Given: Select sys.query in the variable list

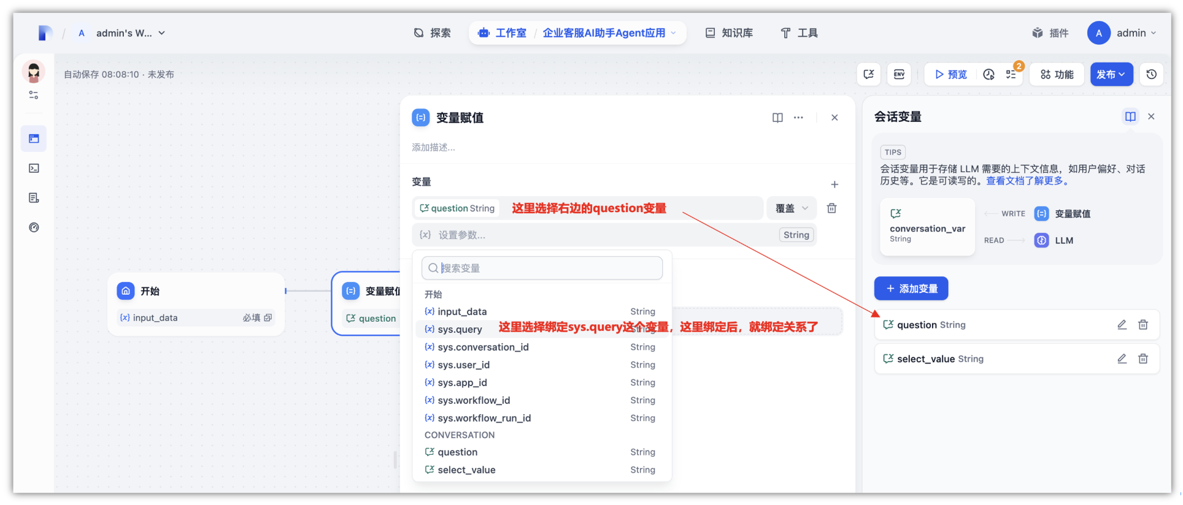Looking at the screenshot, I should [542, 329].
